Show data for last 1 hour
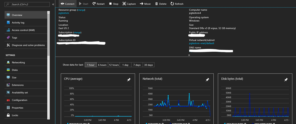This screenshot has height=124, width=296. (90, 65)
